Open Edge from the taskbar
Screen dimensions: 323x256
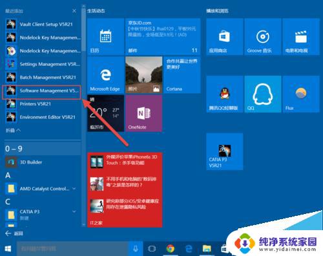pos(189,249)
